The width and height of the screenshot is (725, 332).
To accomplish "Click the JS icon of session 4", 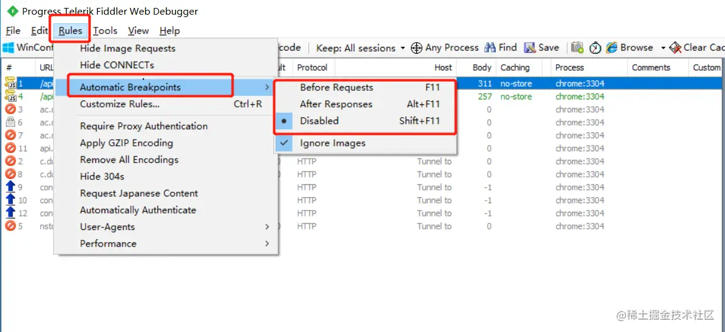I will tap(10, 96).
